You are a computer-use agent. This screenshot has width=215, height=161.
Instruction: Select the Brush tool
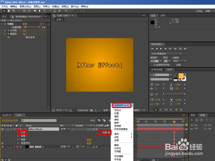pyautogui.click(x=51, y=11)
